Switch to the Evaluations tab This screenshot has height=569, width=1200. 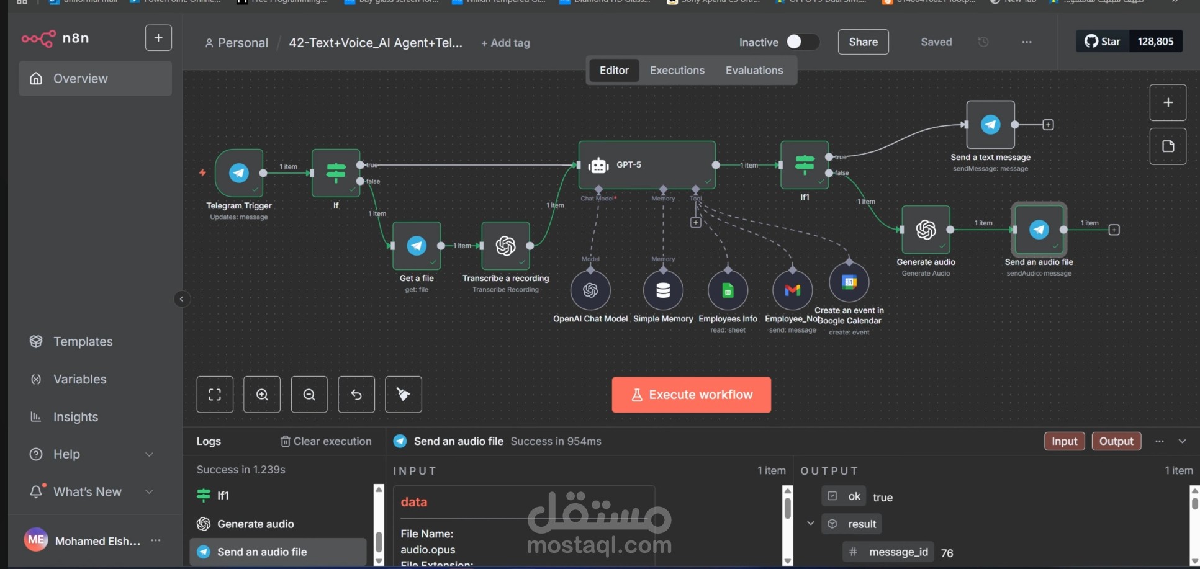click(754, 70)
